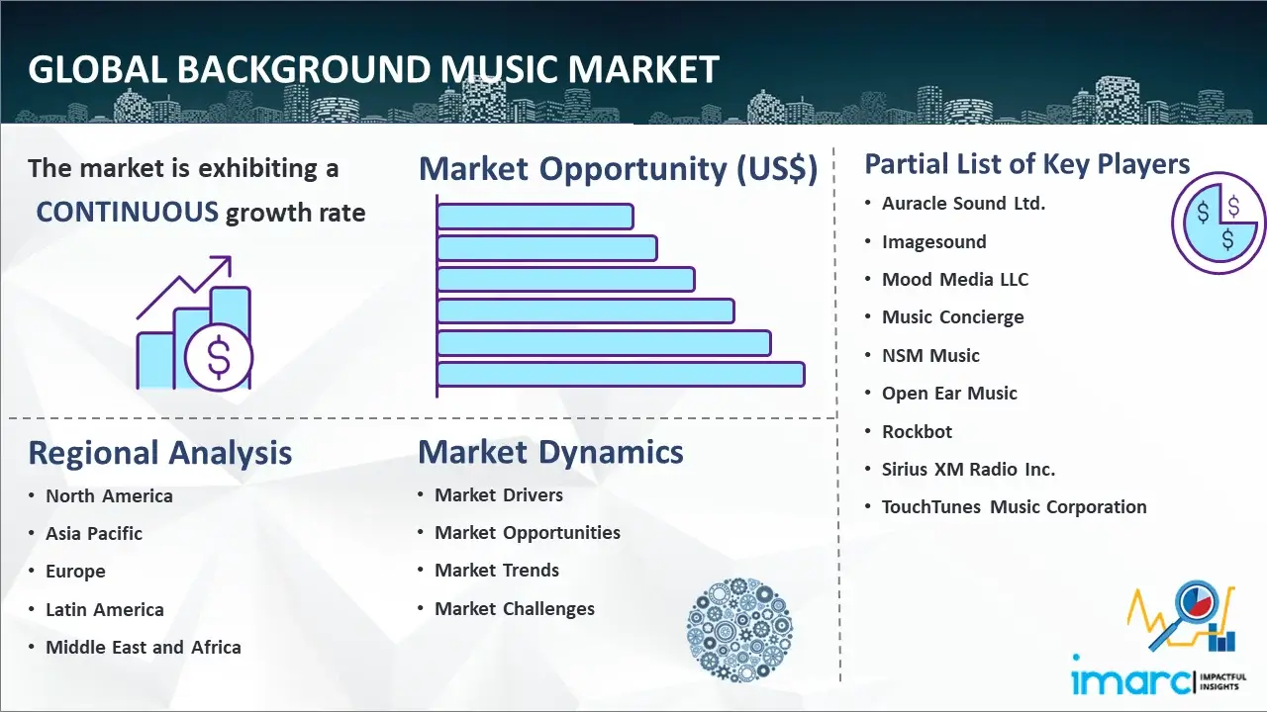Click the Global Background Music Market title

point(373,69)
